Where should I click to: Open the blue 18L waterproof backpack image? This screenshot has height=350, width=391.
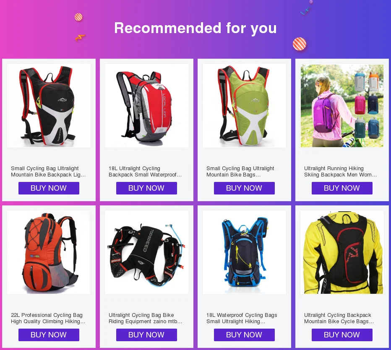(x=244, y=252)
